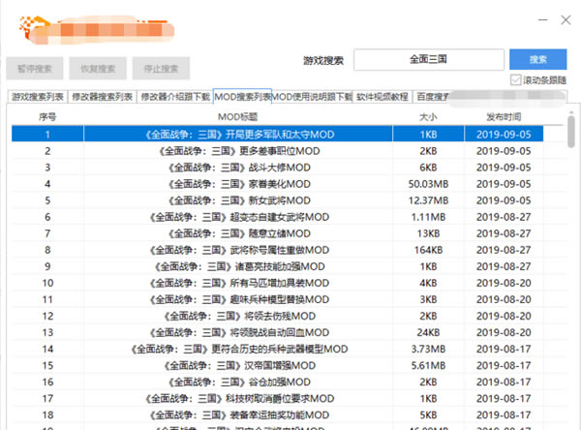The image size is (581, 430).
Task: Sort by the 发布时间 column header
Action: [x=504, y=117]
